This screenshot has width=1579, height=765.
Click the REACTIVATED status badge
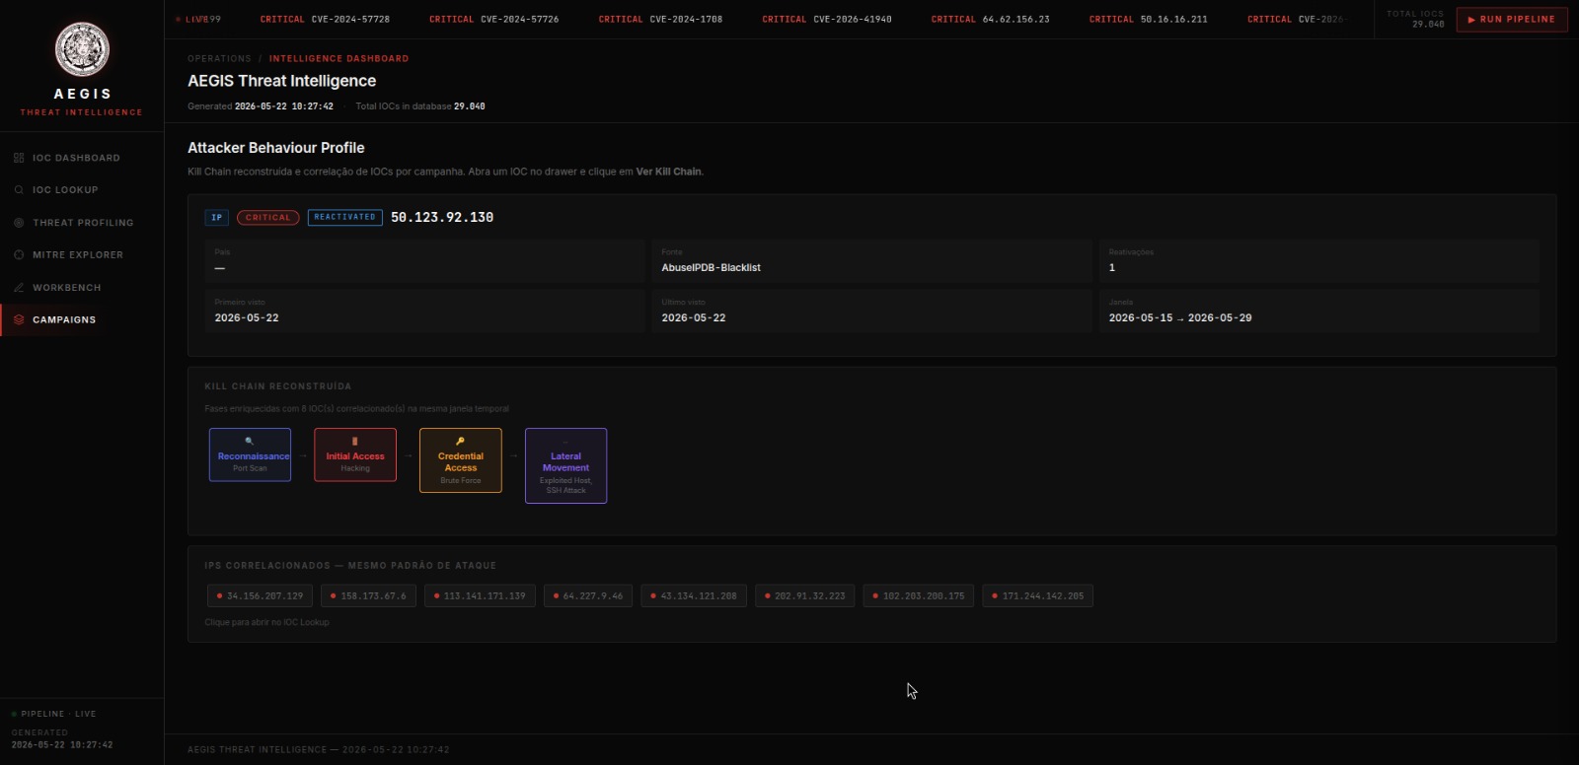[345, 218]
